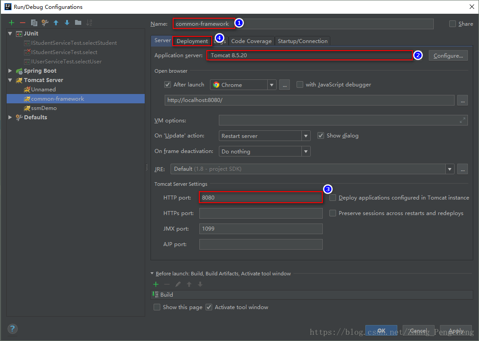Focus the VM options field
Image resolution: width=479 pixels, height=341 pixels.
point(343,121)
